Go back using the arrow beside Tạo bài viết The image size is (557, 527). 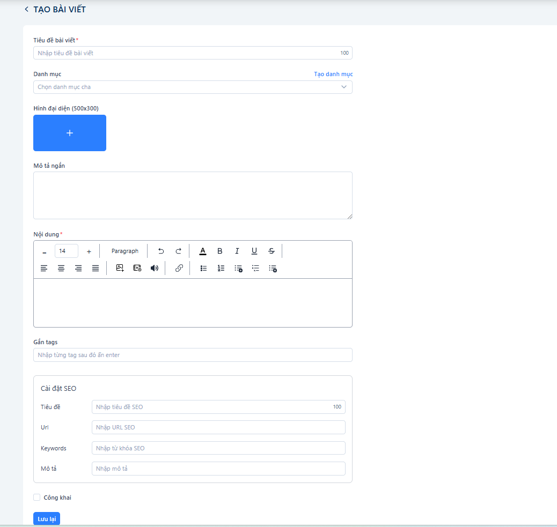(x=26, y=9)
